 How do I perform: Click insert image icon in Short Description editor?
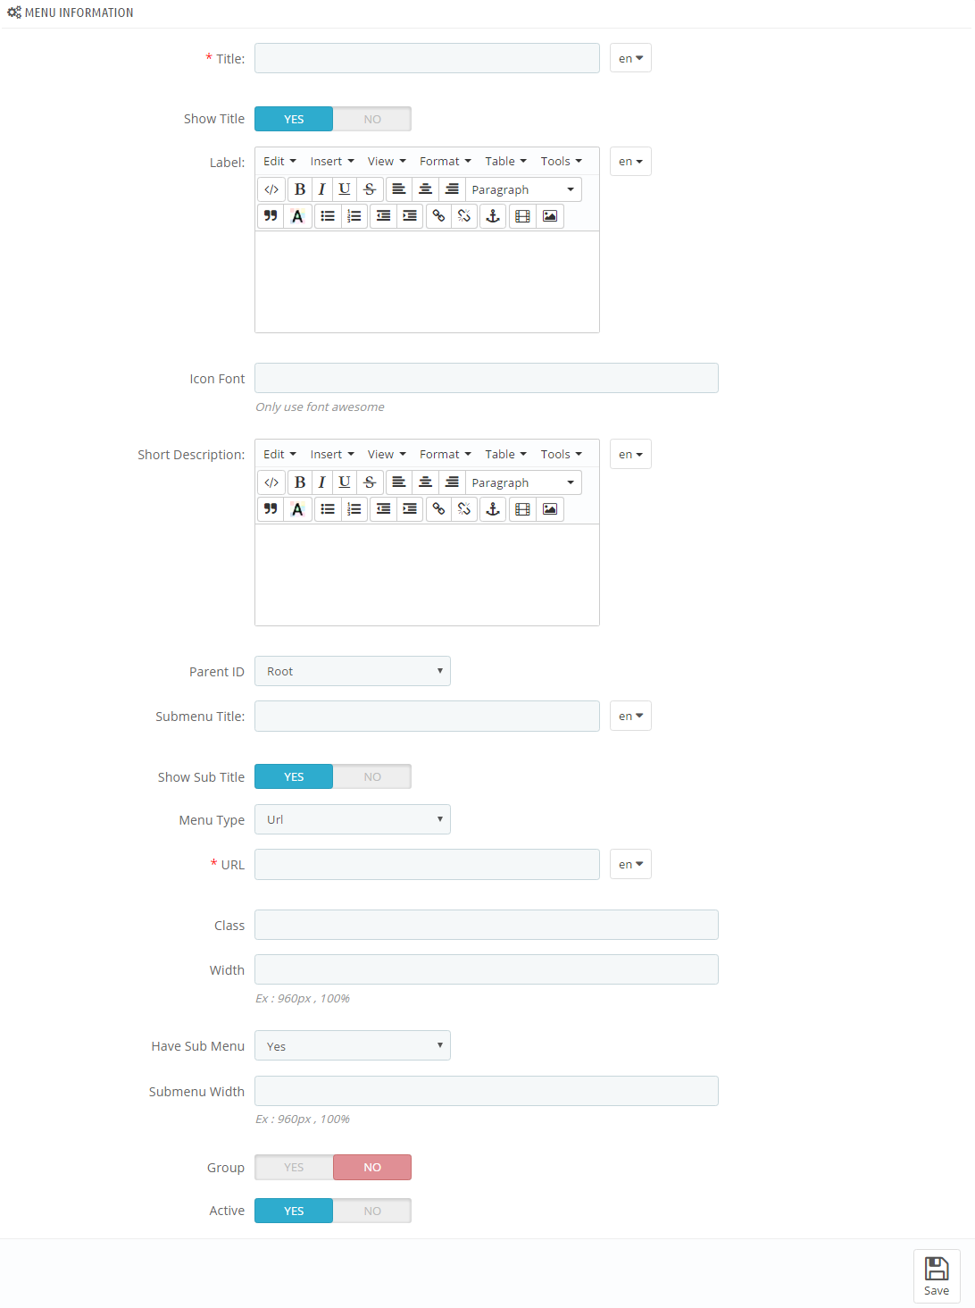point(550,509)
